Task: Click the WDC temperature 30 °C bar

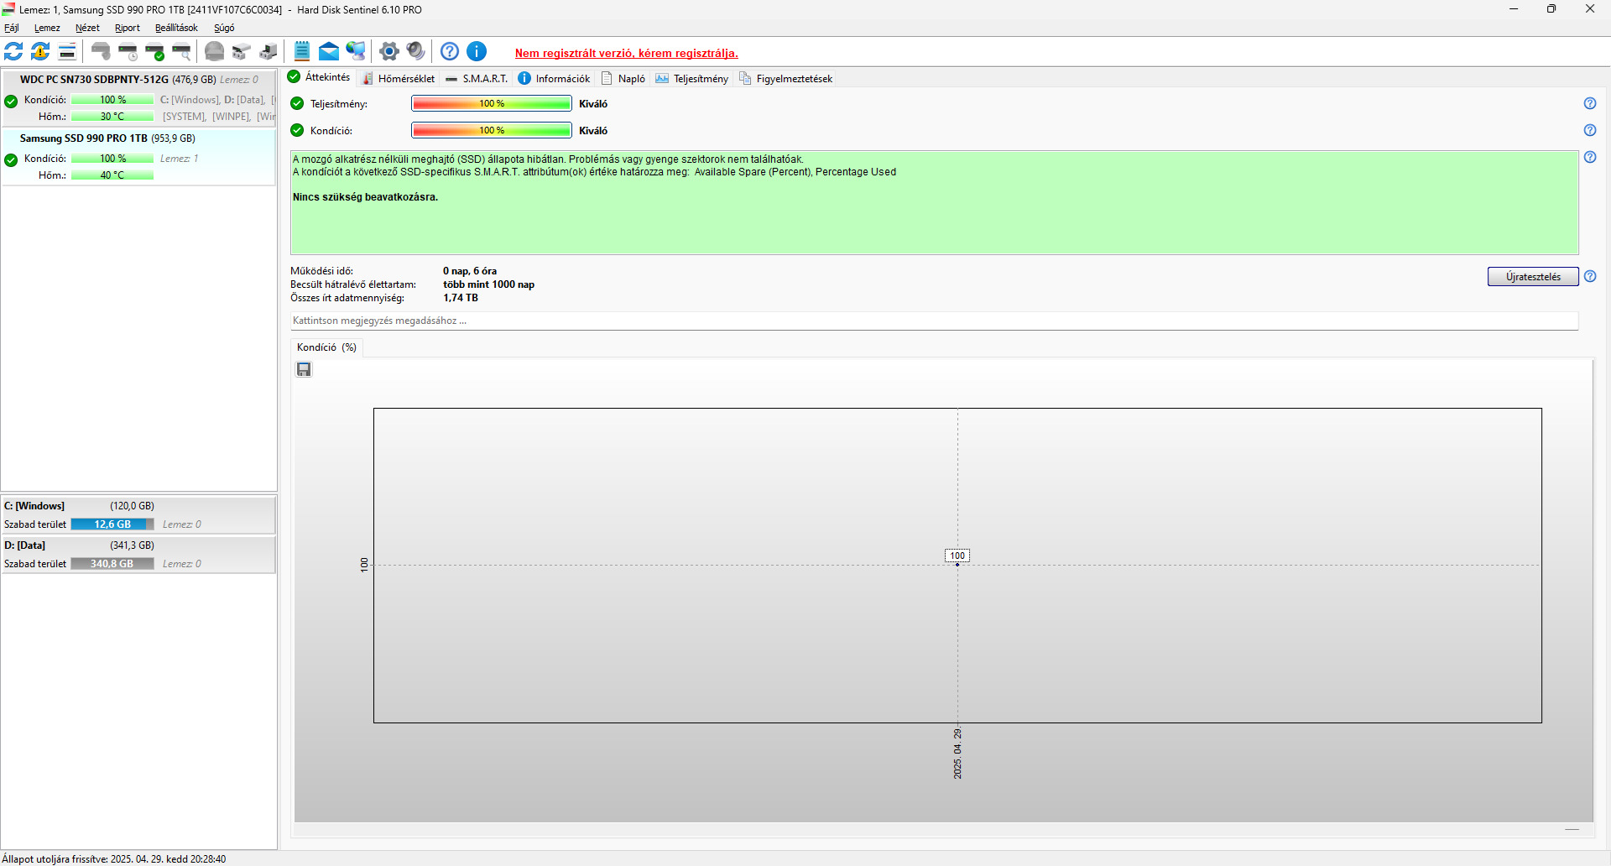Action: point(112,117)
